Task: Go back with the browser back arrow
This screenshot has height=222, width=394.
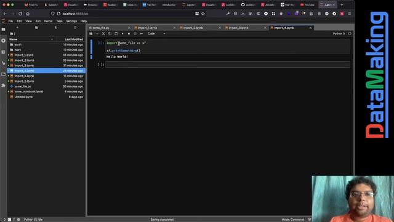Action: (x=6, y=14)
